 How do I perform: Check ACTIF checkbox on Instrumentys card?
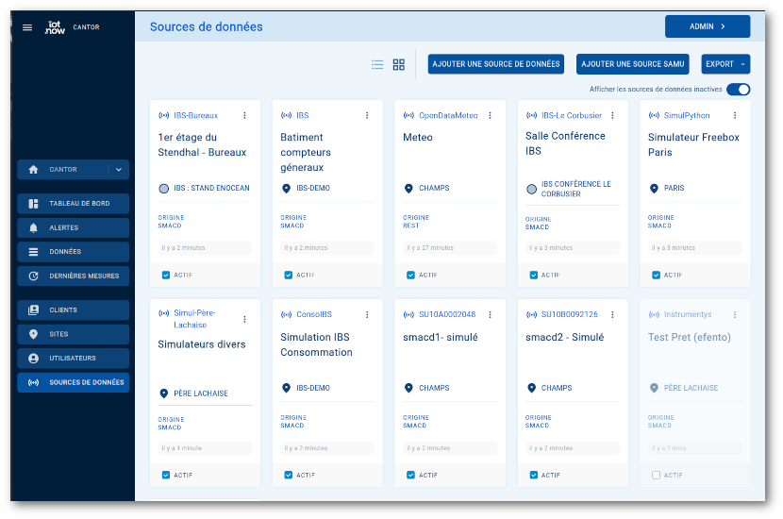(x=656, y=475)
